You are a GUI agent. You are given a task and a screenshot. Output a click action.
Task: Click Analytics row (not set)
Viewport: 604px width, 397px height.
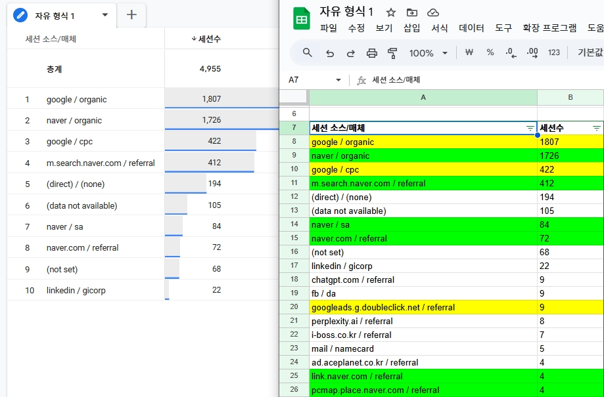click(x=143, y=269)
